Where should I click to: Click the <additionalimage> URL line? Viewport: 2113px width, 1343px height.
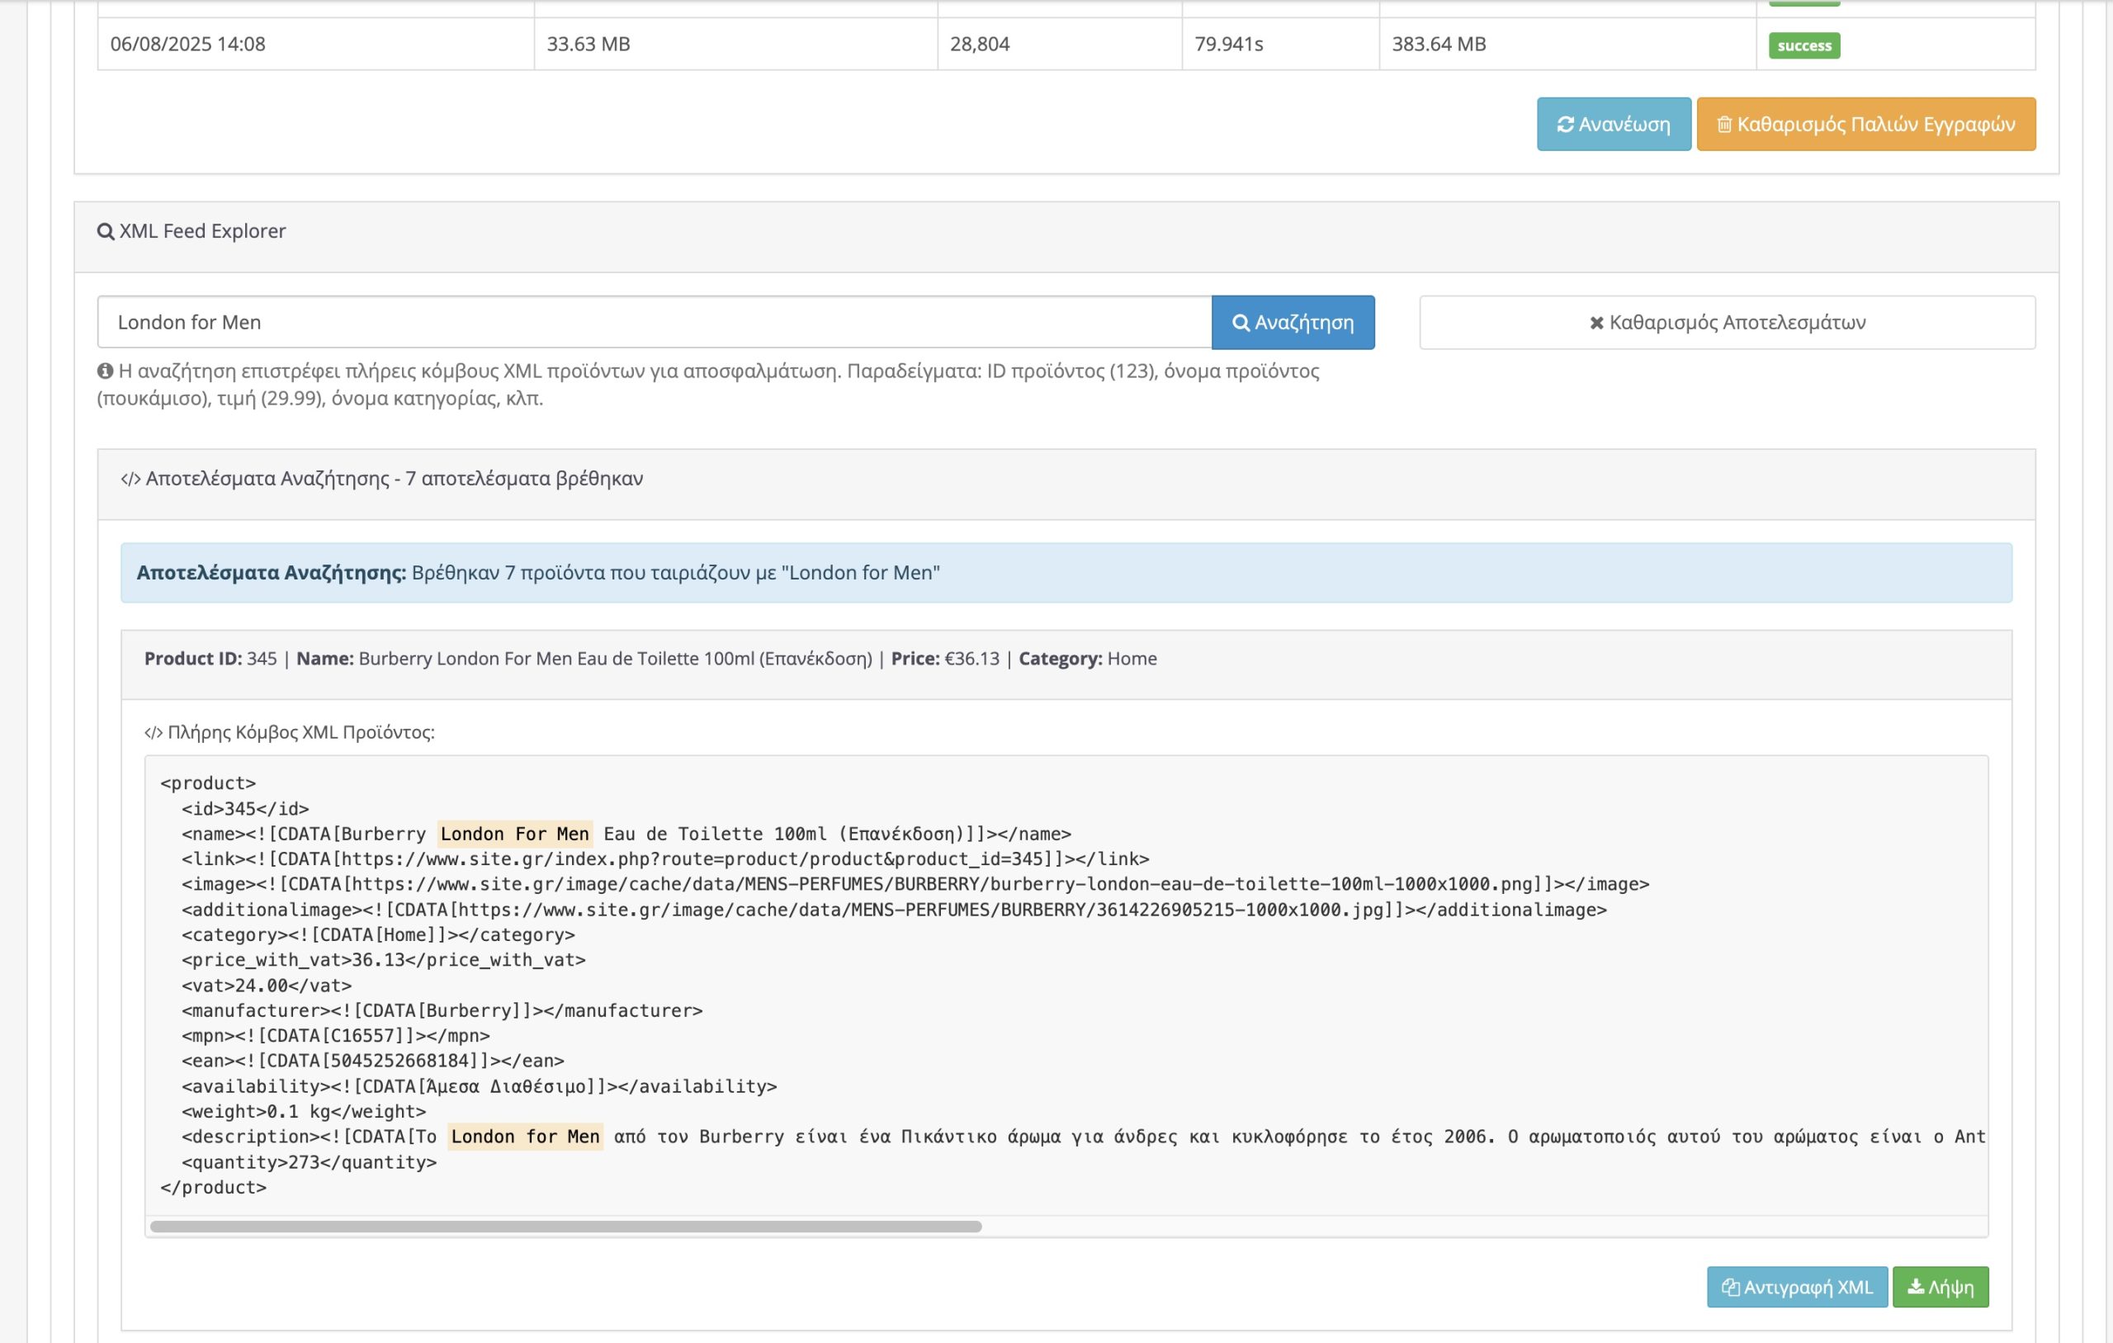(894, 910)
